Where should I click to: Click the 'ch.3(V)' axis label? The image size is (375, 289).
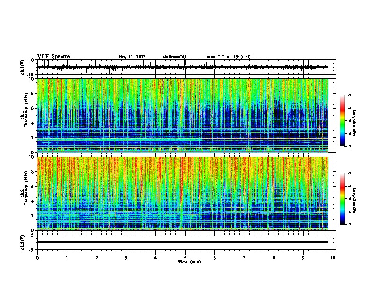pyautogui.click(x=23, y=242)
